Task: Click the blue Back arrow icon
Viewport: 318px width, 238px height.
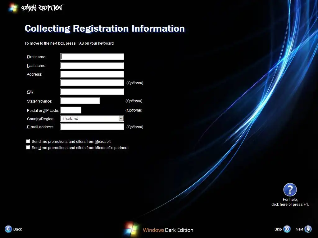Action: 8,229
